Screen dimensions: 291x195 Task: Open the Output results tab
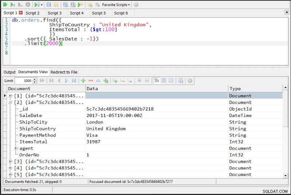pos(9,72)
